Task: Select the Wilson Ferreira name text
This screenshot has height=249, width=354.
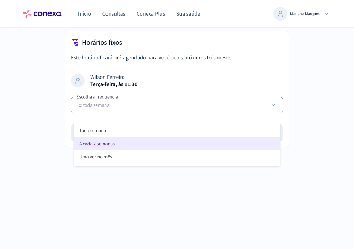Action: tap(107, 77)
